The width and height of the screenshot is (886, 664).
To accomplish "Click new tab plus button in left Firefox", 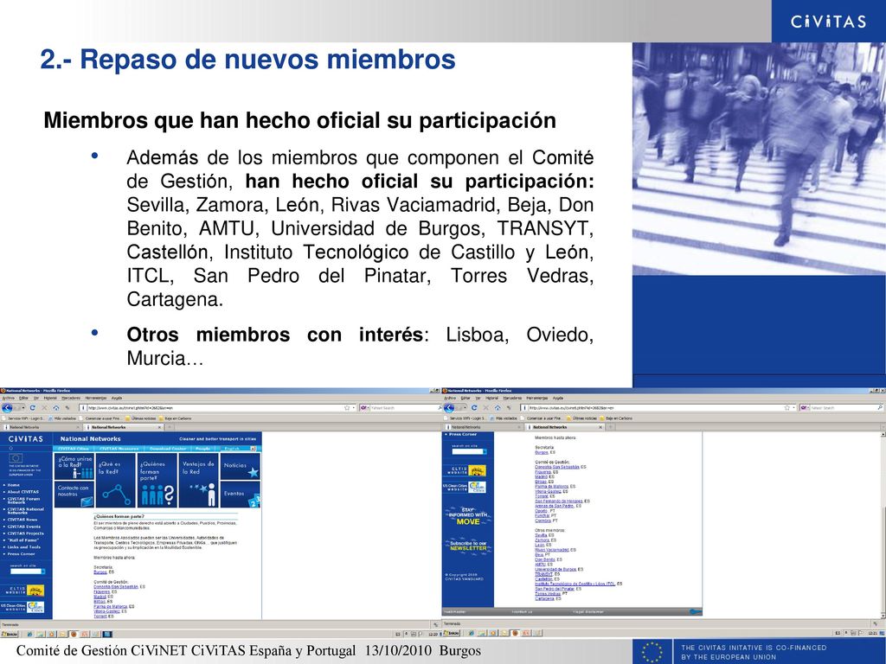I will pos(169,427).
